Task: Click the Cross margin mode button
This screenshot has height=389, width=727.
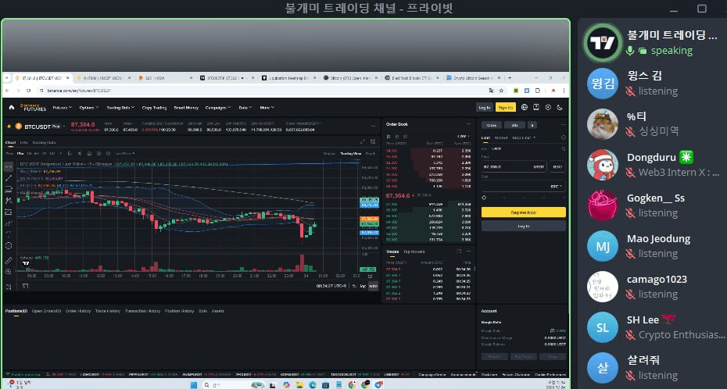Action: pyautogui.click(x=492, y=124)
